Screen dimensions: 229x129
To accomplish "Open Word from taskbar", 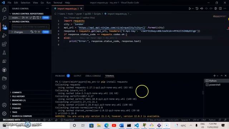I will point(121,125).
